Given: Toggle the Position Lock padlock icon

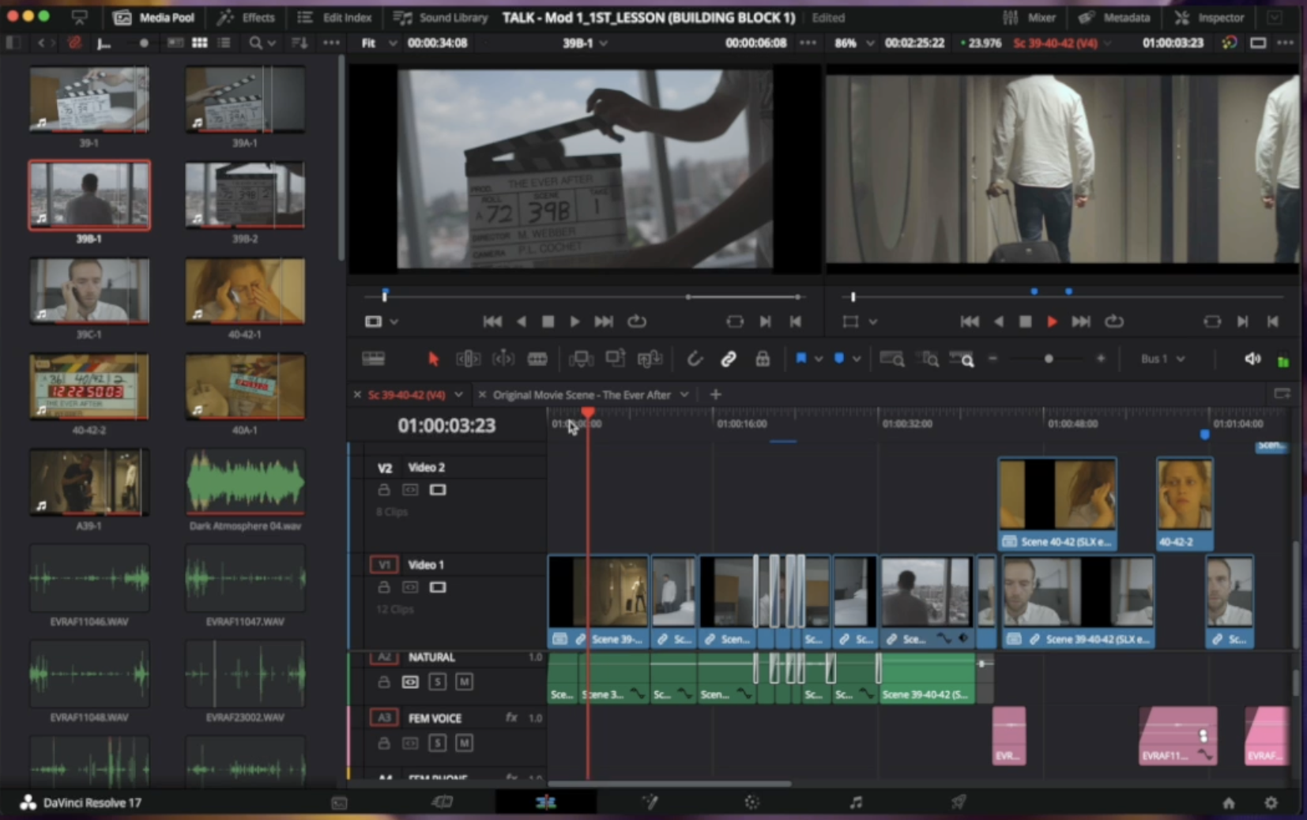Looking at the screenshot, I should pos(763,359).
